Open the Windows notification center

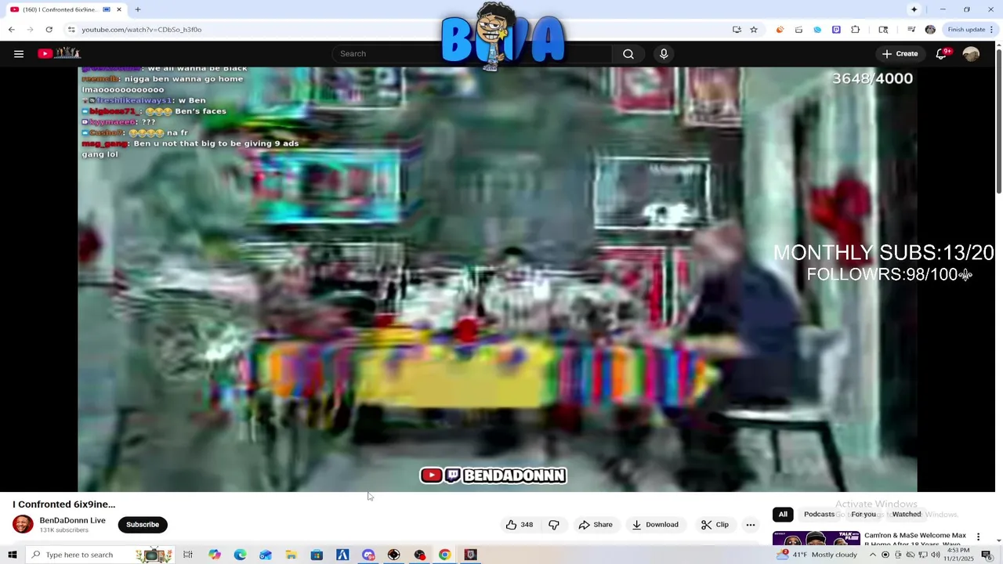click(987, 555)
